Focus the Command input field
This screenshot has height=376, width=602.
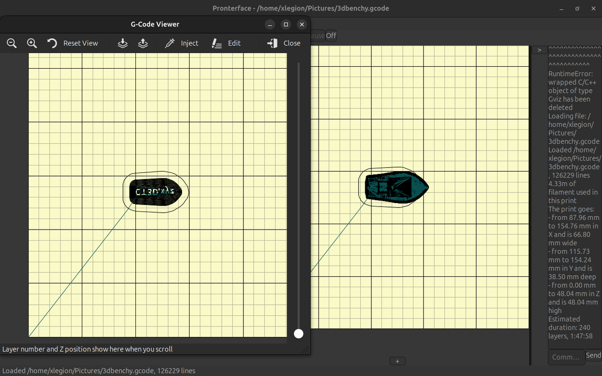(566, 357)
